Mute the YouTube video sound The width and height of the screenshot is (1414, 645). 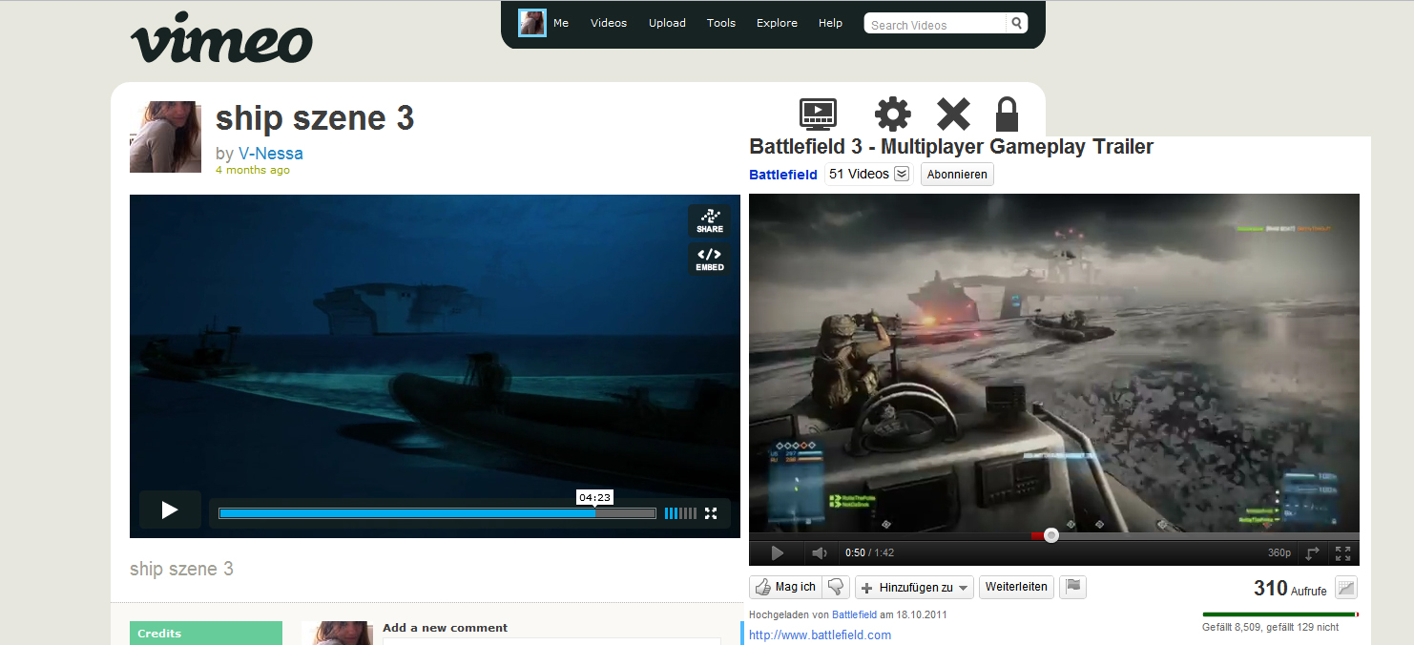coord(819,553)
